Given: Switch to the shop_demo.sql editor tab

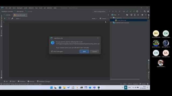Looking at the screenshot, I should point(20,15).
